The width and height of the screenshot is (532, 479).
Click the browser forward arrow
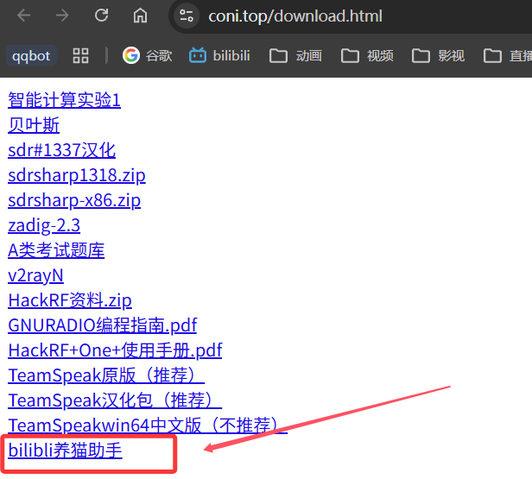click(62, 16)
